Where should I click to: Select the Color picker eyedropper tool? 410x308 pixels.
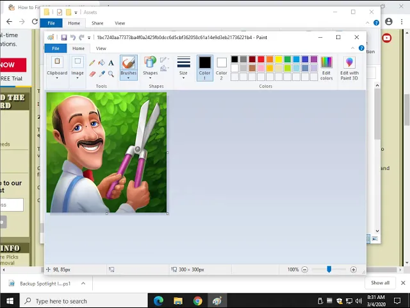102,74
